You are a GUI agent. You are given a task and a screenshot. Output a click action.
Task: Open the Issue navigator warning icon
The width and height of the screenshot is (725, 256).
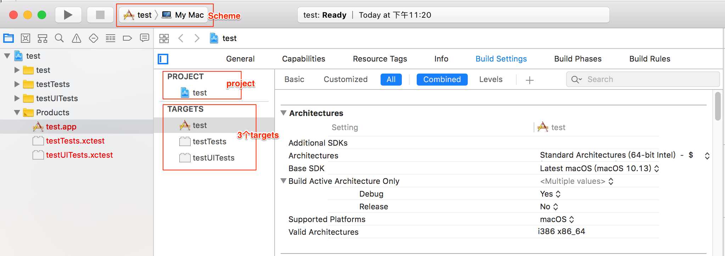pyautogui.click(x=77, y=38)
